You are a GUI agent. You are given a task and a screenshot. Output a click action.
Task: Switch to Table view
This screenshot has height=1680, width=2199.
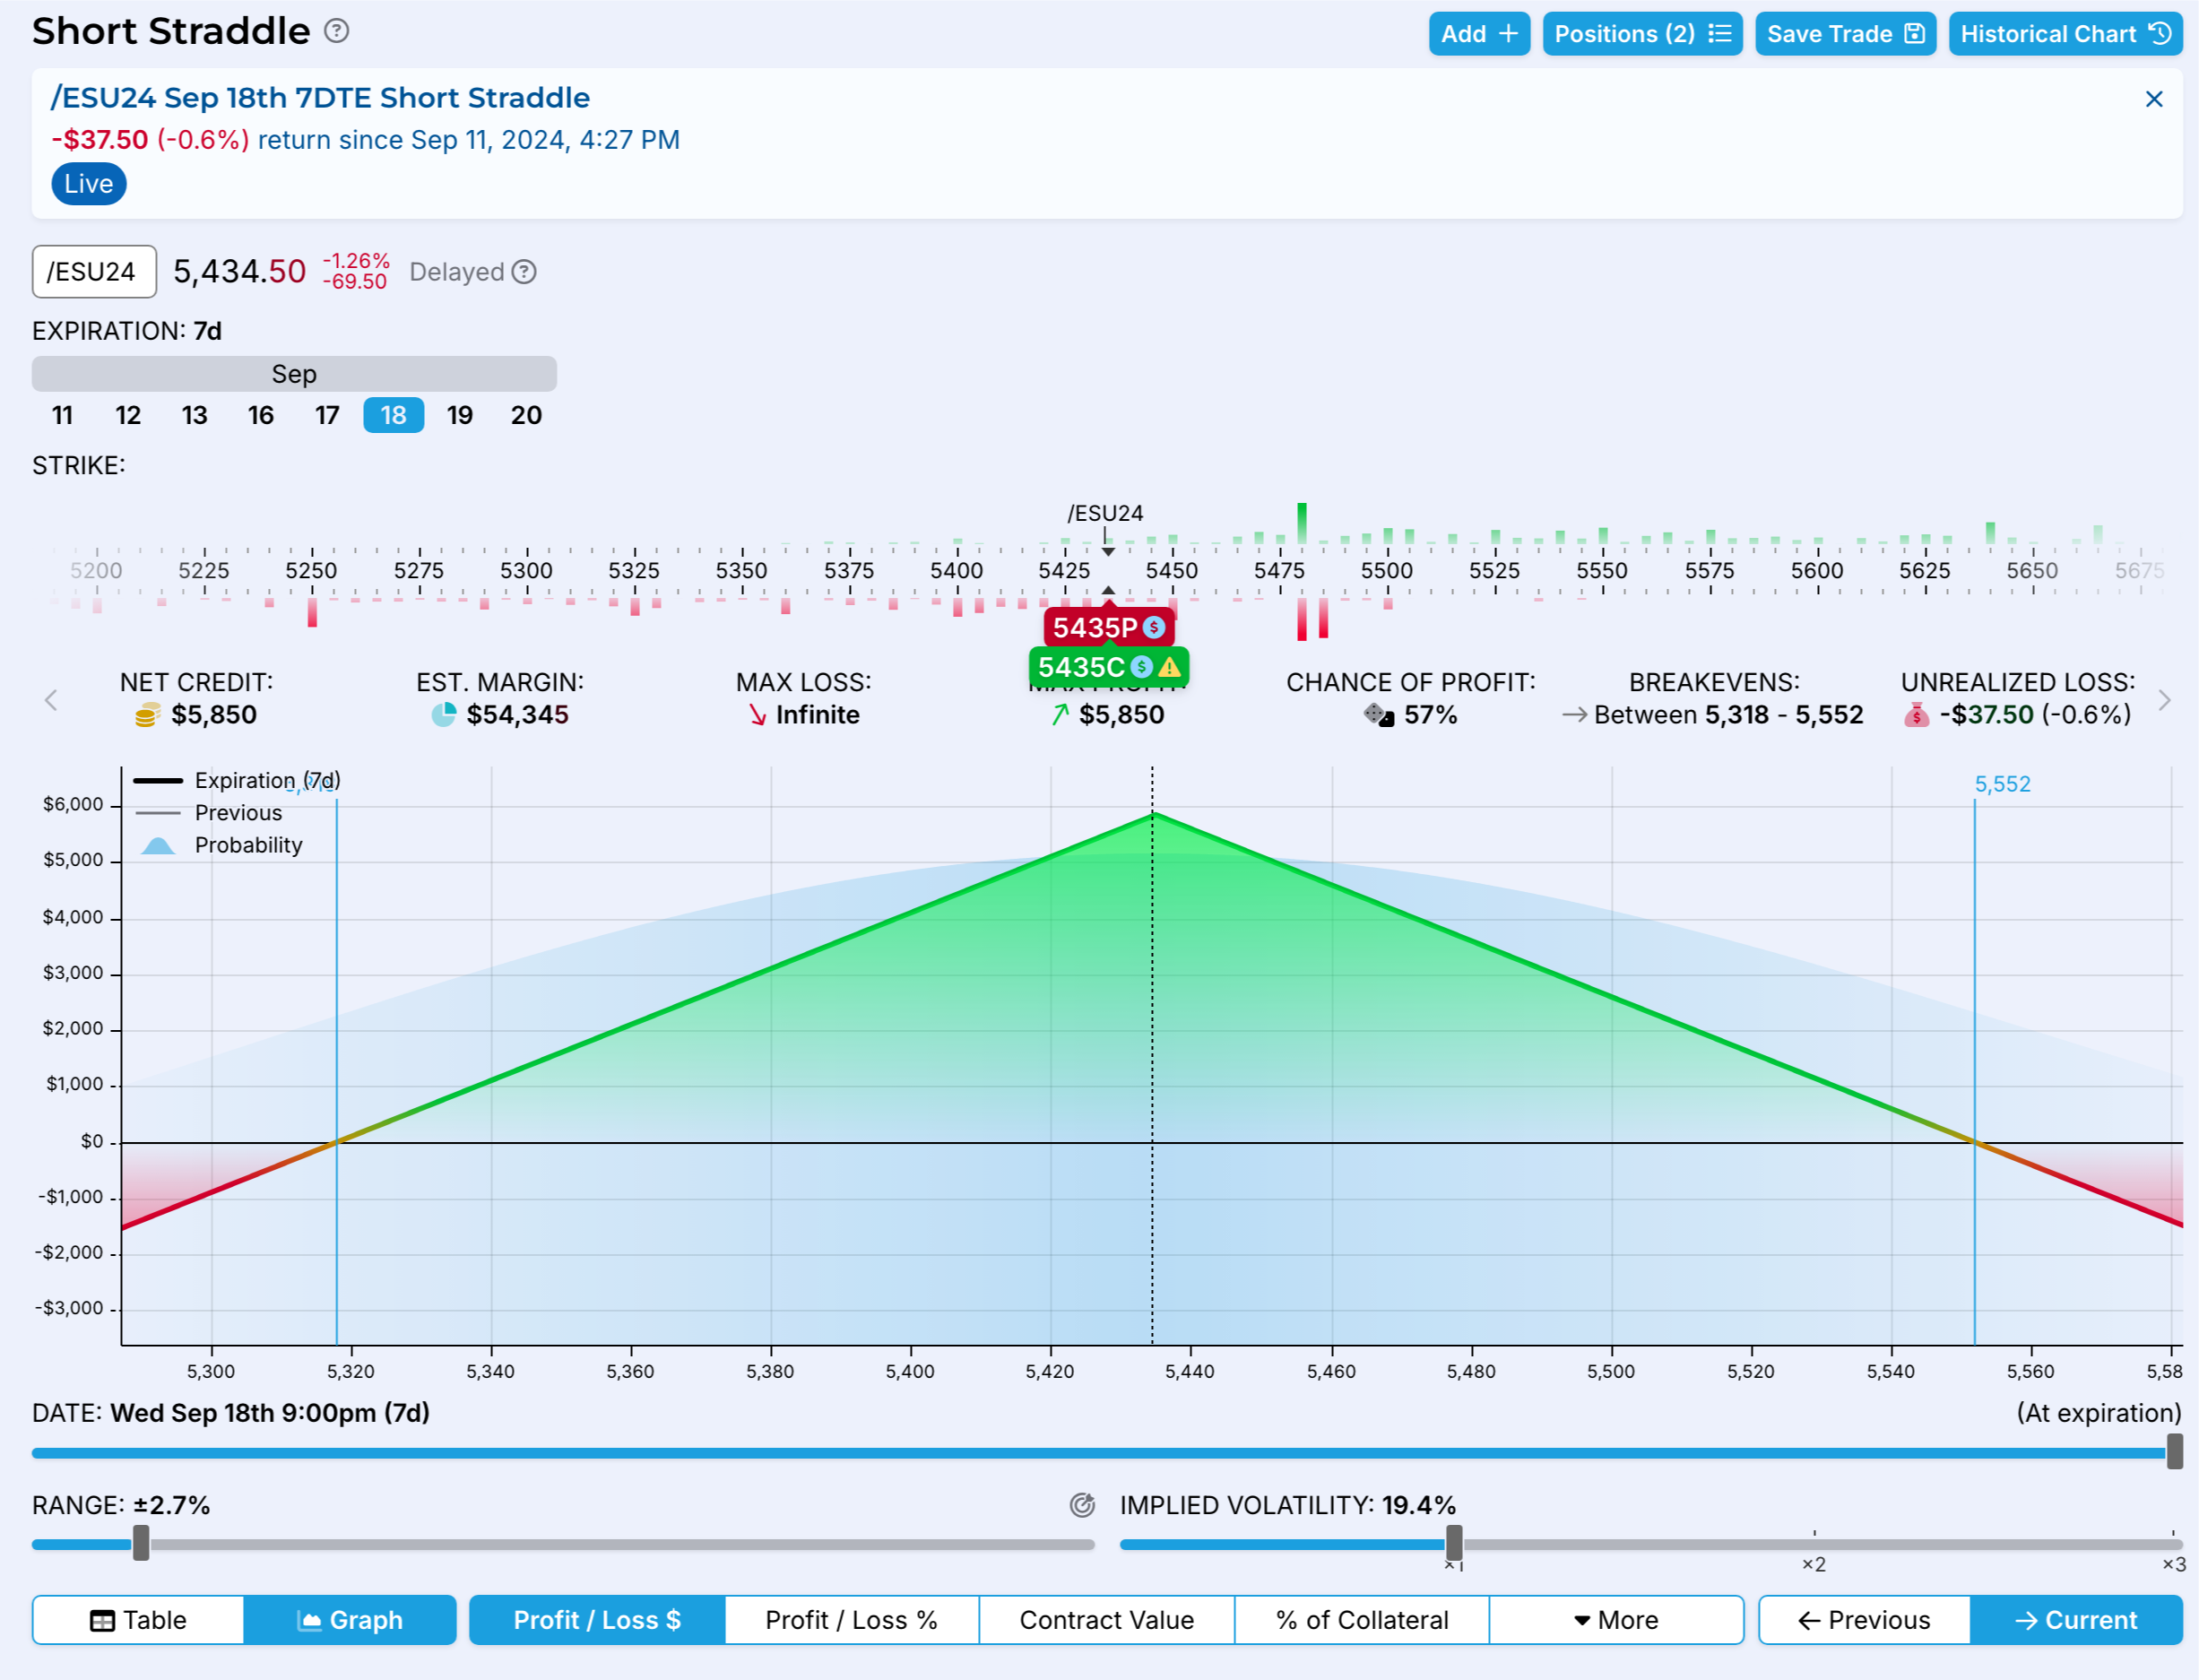tap(138, 1620)
